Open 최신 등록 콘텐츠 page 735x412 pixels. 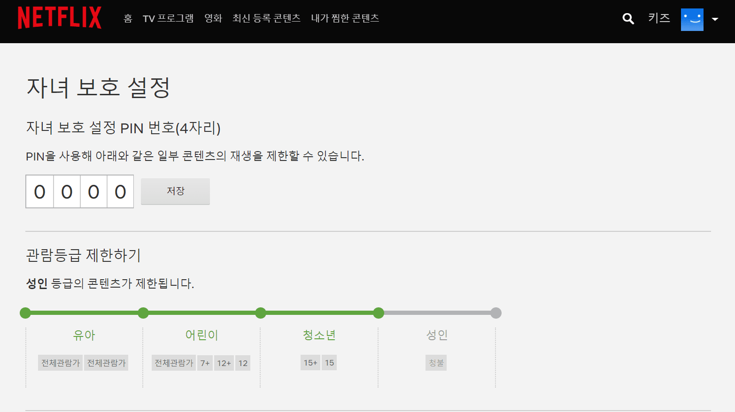click(266, 18)
